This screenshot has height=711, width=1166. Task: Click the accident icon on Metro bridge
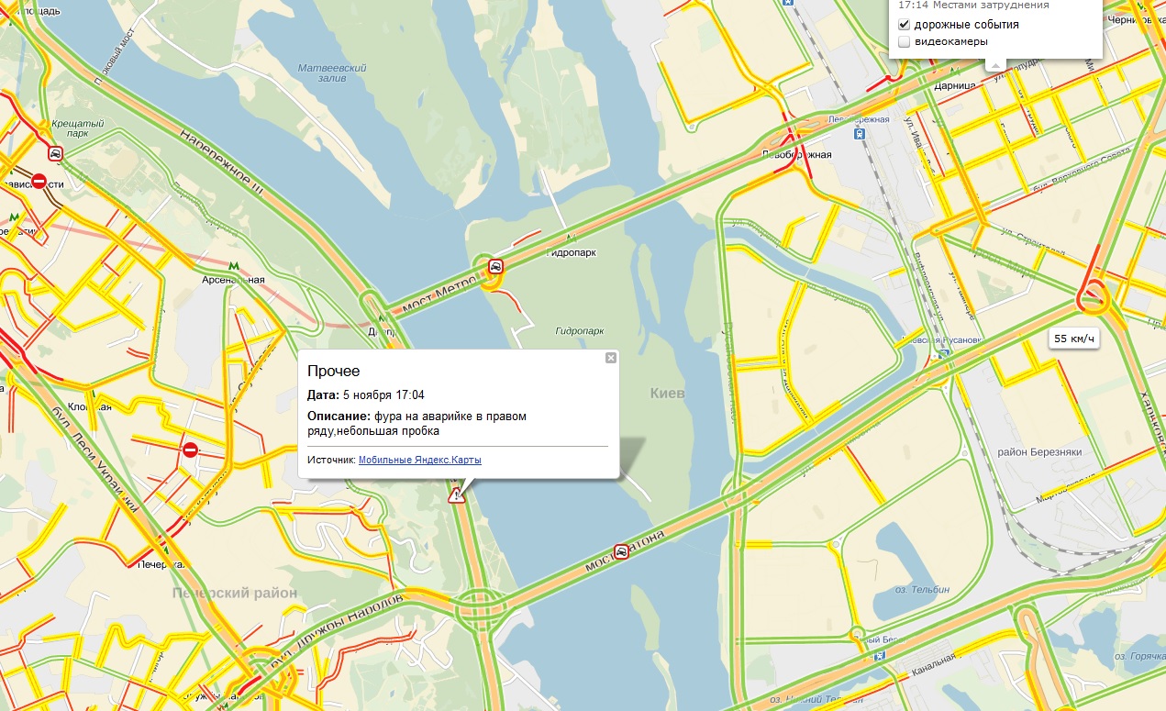pyautogui.click(x=495, y=267)
